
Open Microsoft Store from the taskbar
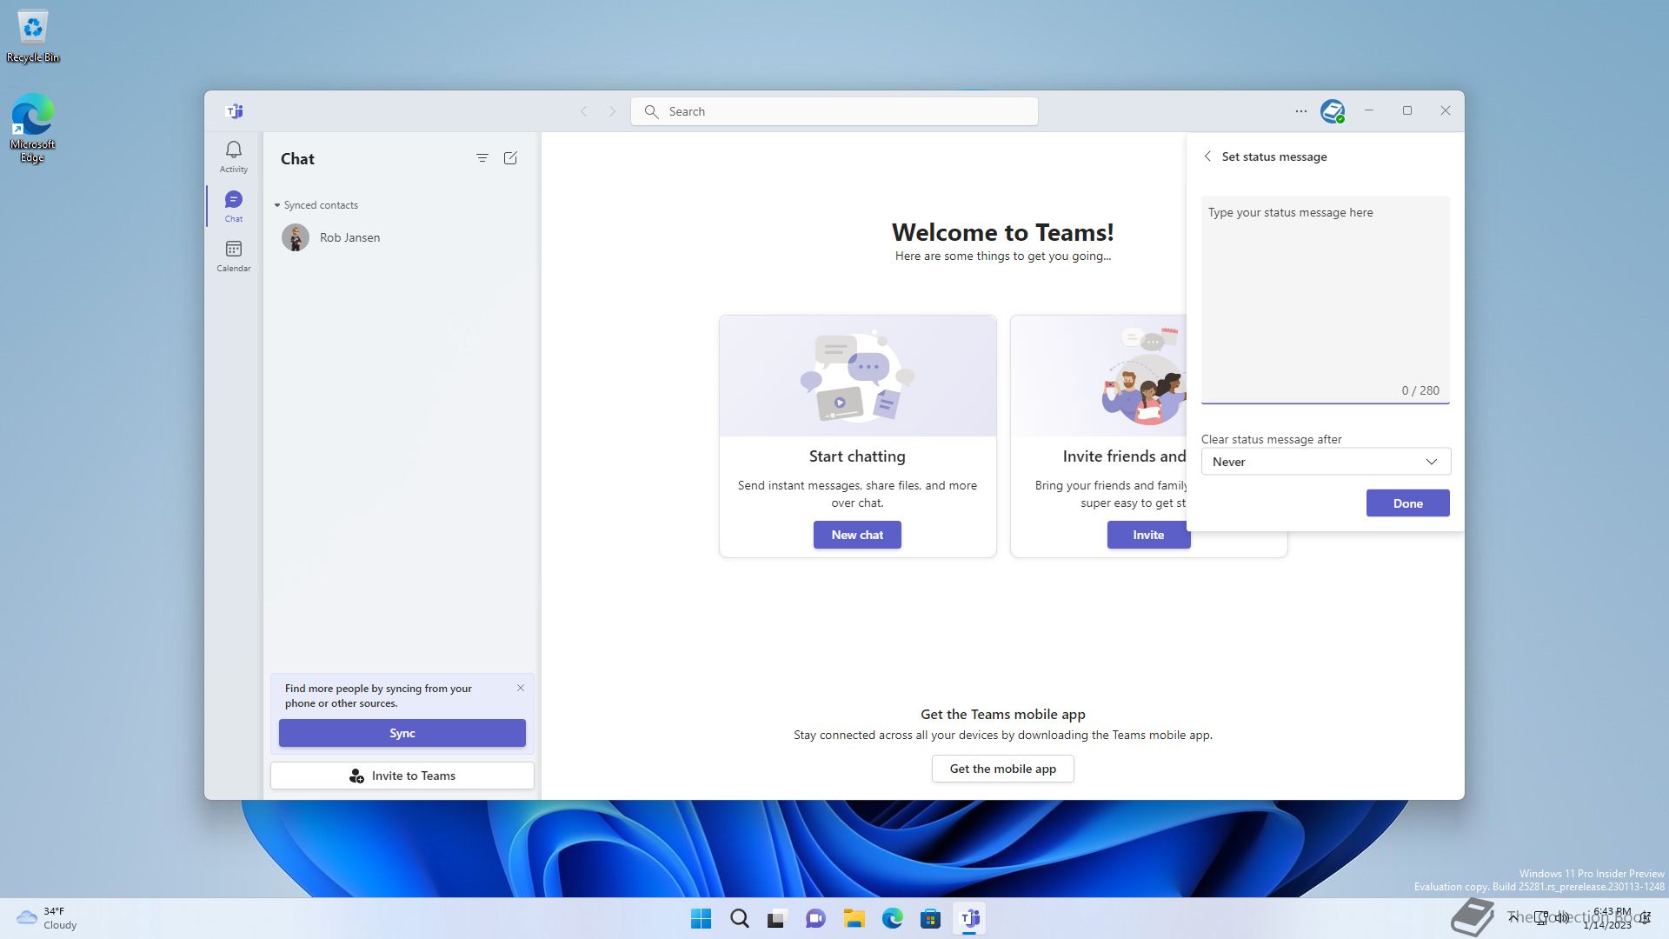pyautogui.click(x=930, y=918)
